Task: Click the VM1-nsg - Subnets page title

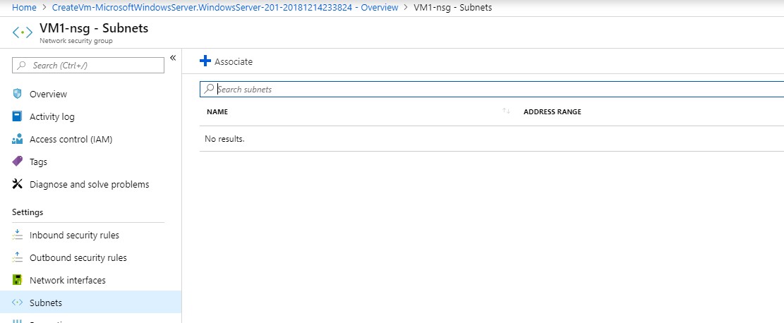Action: 94,28
